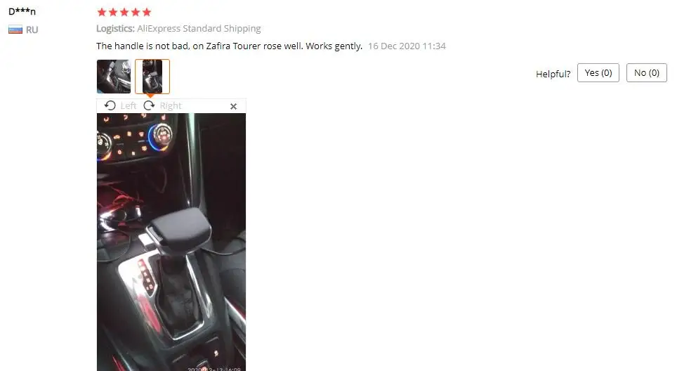Click the "Helpful?" label

coord(553,74)
